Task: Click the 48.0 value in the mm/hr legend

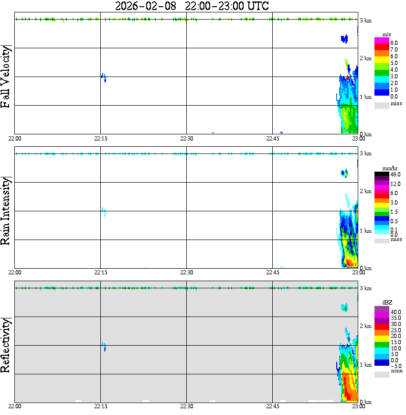Action: click(395, 175)
